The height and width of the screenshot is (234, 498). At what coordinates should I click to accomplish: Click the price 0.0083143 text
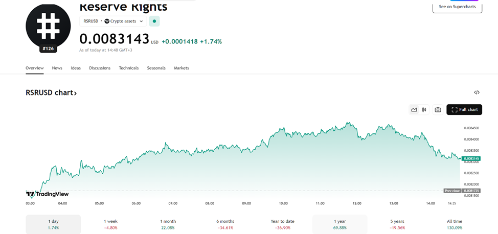tap(115, 39)
